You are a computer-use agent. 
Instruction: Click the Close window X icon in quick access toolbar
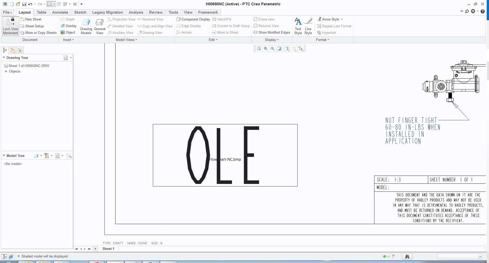(x=75, y=4)
